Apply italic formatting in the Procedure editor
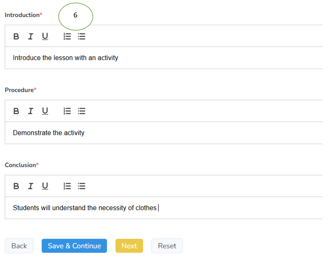The image size is (328, 259). point(30,111)
